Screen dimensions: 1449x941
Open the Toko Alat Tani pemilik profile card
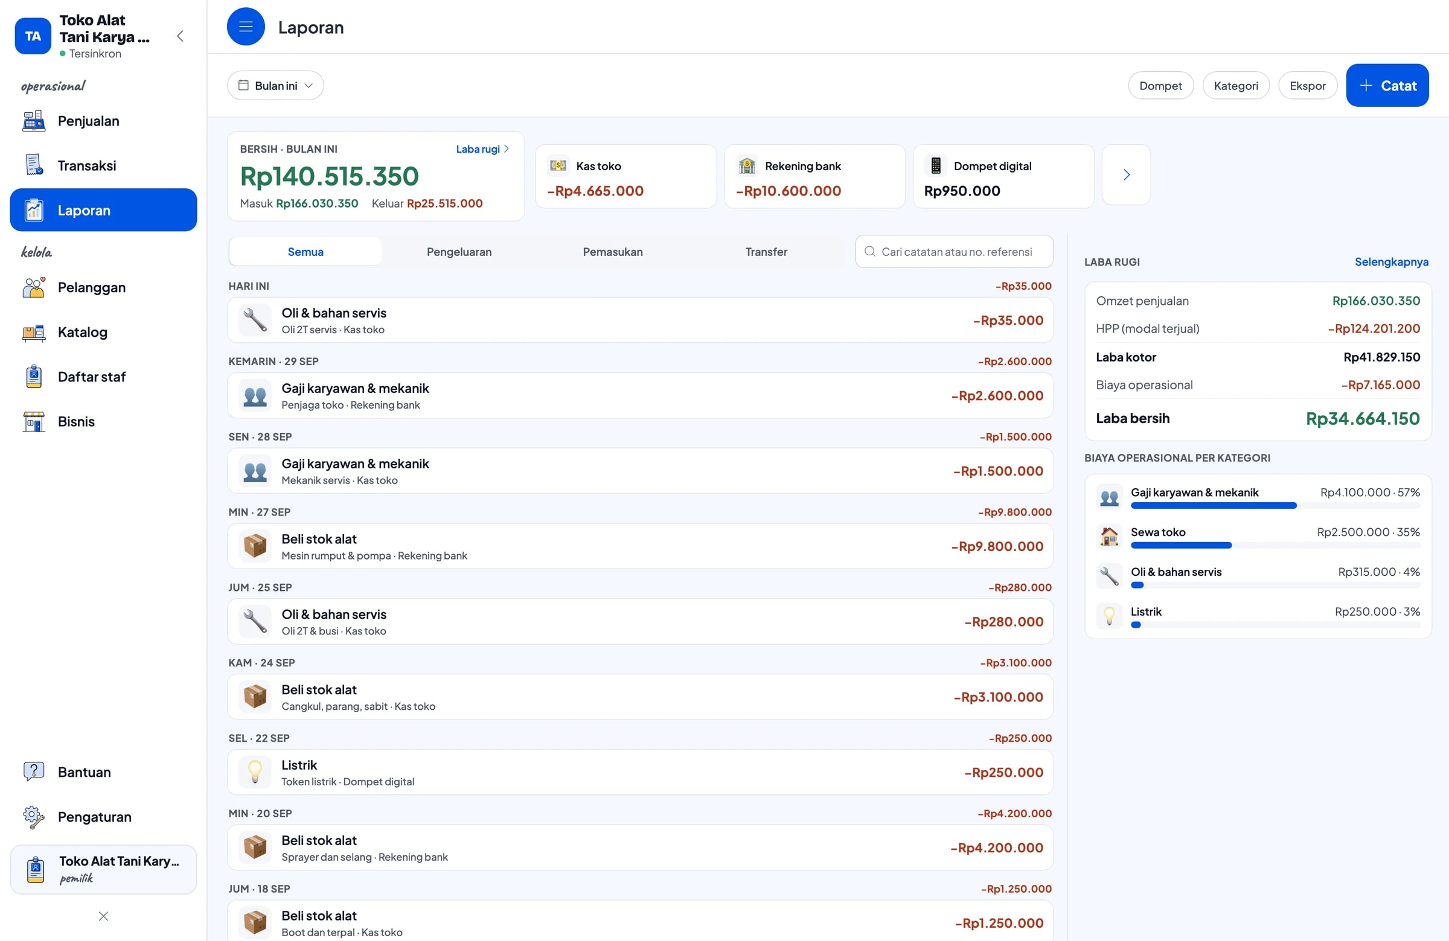[x=103, y=869]
